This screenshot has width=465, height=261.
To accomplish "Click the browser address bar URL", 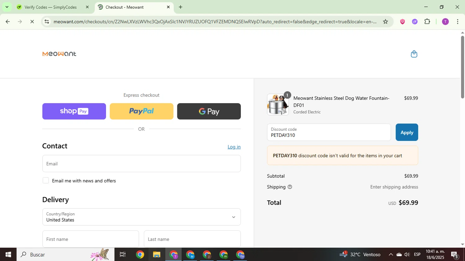I will coord(215,22).
